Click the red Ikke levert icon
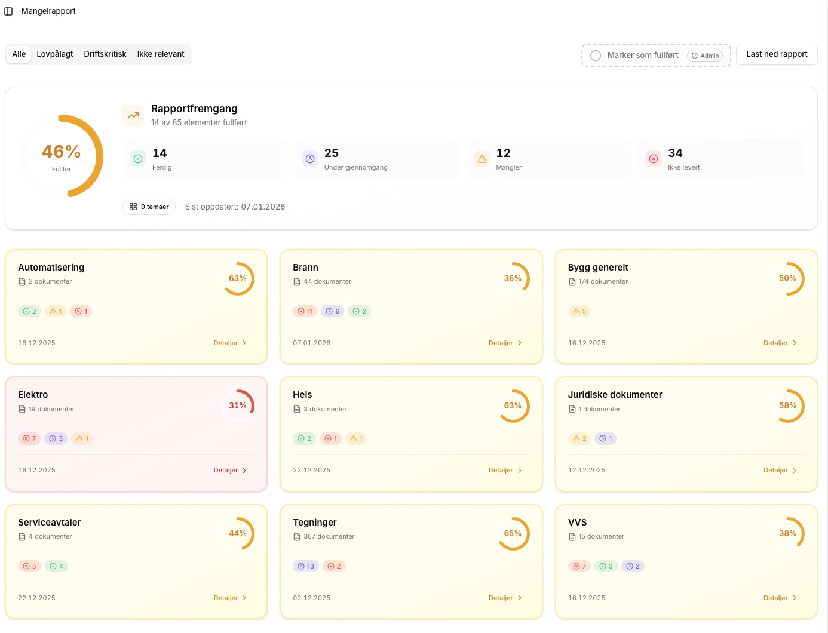 tap(654, 159)
